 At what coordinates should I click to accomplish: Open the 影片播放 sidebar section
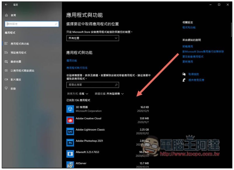[13, 80]
